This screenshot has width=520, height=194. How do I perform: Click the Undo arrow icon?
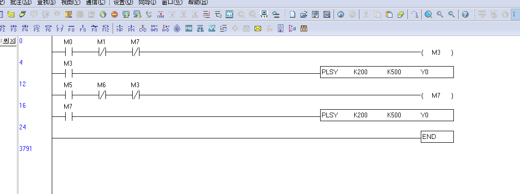[x=341, y=14]
